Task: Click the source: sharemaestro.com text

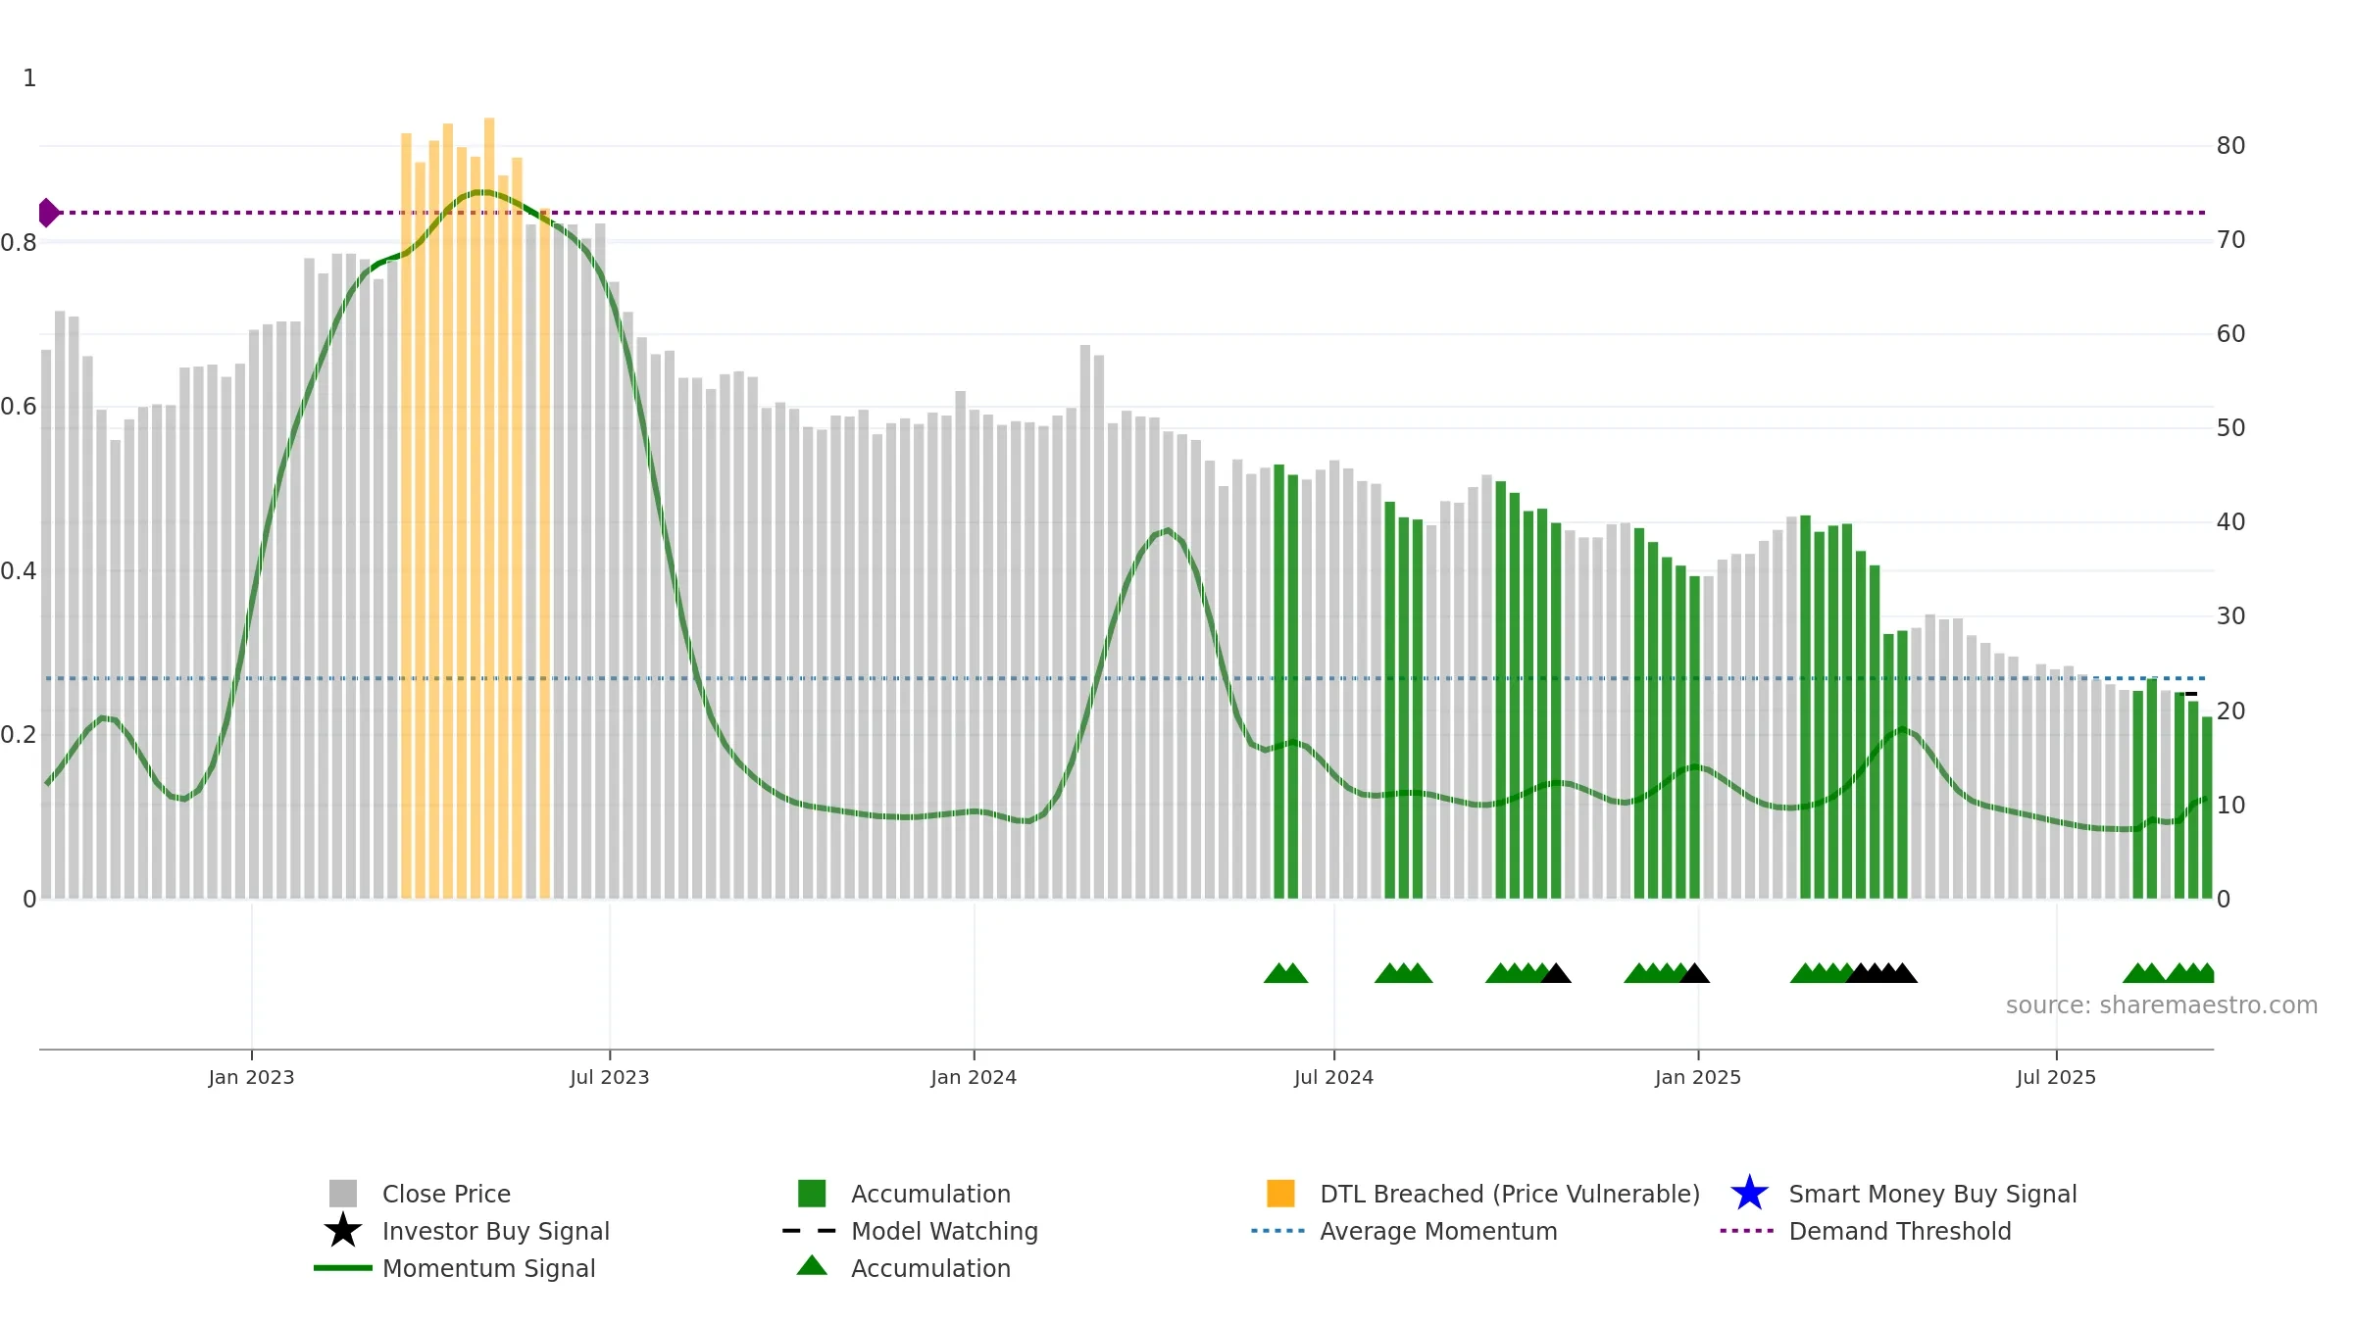Action: pos(2162,1005)
